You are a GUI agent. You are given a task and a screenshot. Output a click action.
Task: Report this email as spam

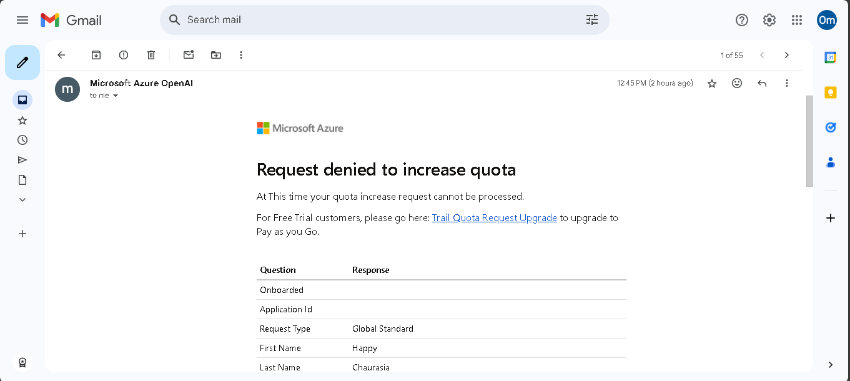pyautogui.click(x=124, y=55)
